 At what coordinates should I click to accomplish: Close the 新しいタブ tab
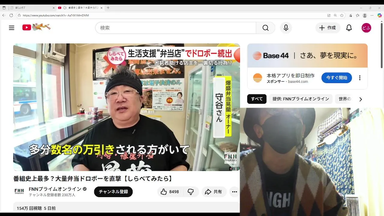[x=54, y=8]
